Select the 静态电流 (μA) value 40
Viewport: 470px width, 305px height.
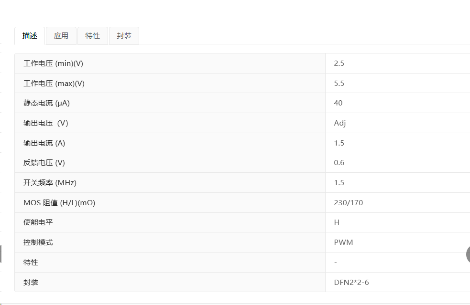pos(338,103)
